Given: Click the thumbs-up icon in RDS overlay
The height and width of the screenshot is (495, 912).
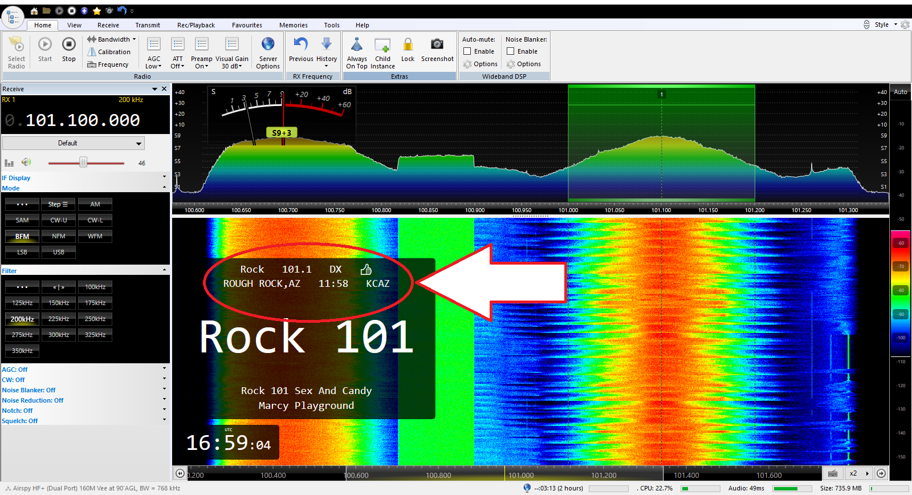Looking at the screenshot, I should [366, 269].
